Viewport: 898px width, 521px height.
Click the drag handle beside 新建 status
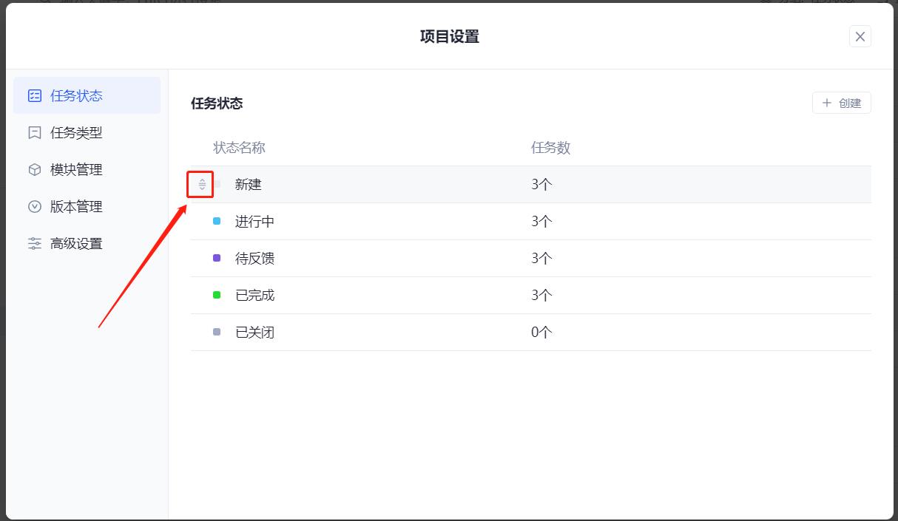[200, 184]
